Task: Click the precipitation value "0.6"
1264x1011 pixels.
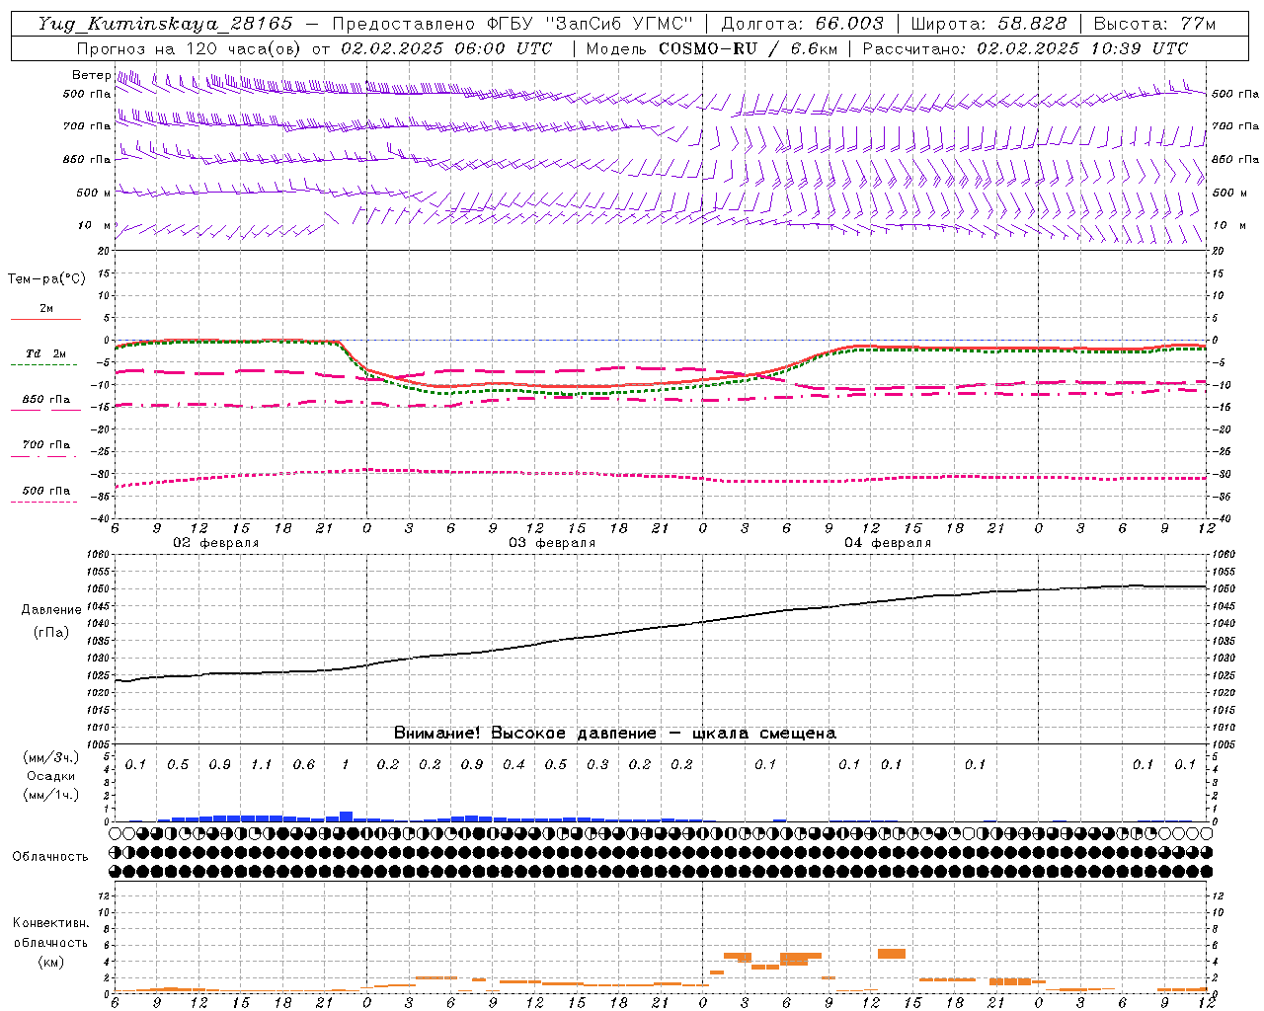Action: click(x=304, y=765)
